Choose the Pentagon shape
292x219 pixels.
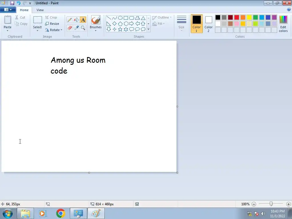click(120, 24)
